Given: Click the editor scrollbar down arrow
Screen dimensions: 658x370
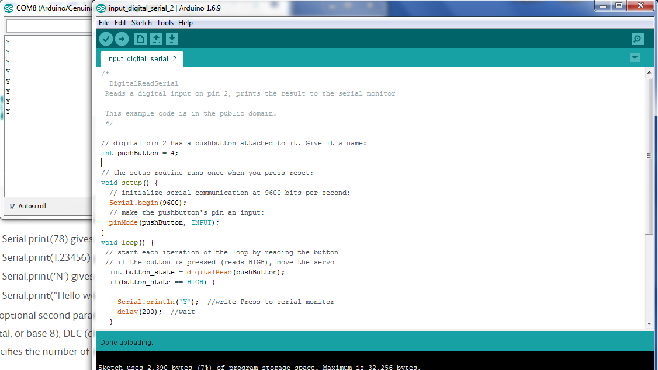Looking at the screenshot, I should click(x=649, y=323).
